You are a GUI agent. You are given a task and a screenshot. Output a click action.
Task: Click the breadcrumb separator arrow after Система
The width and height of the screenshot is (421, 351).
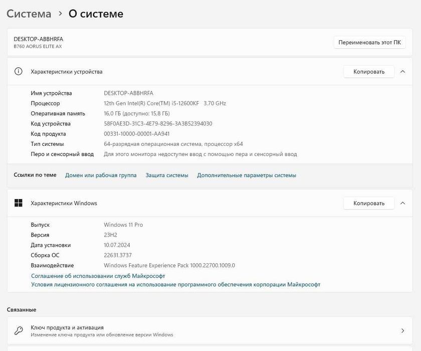coord(60,14)
